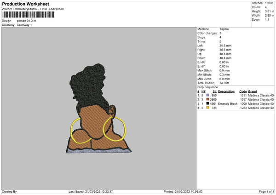Click the Machine value 'Tajima'
Image resolution: width=276 pixels, height=195 pixels.
[x=224, y=29]
